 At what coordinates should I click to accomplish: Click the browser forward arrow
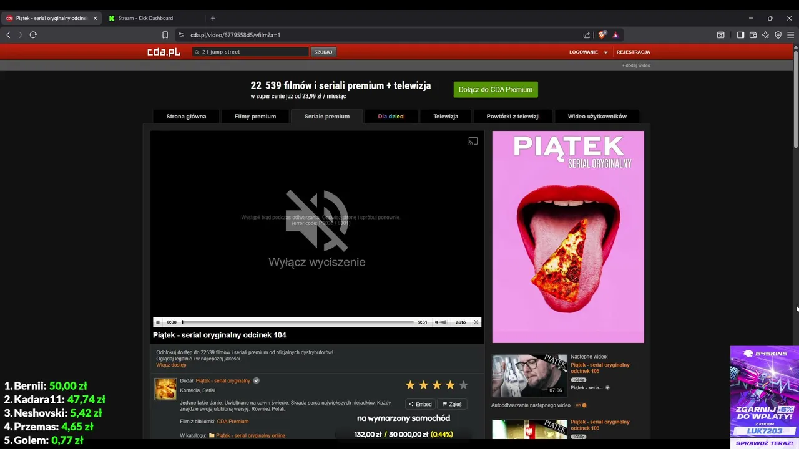click(21, 35)
